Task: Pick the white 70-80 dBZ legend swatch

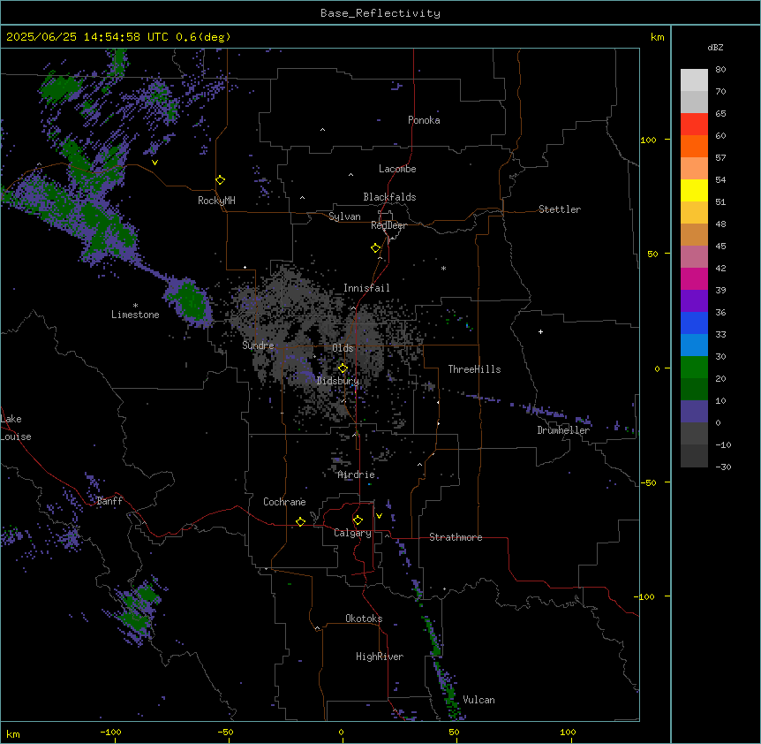Action: click(694, 80)
